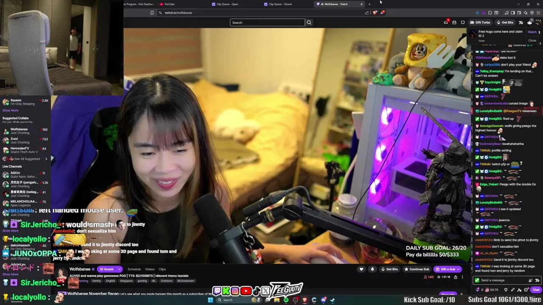The image size is (543, 305).
Task: Click Watch on the free hugs notification
Action: (x=532, y=32)
